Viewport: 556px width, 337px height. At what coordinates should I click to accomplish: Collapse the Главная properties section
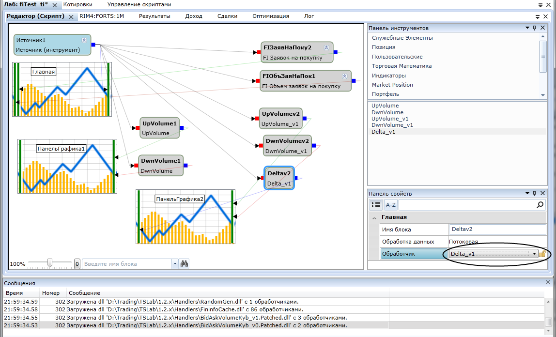374,217
